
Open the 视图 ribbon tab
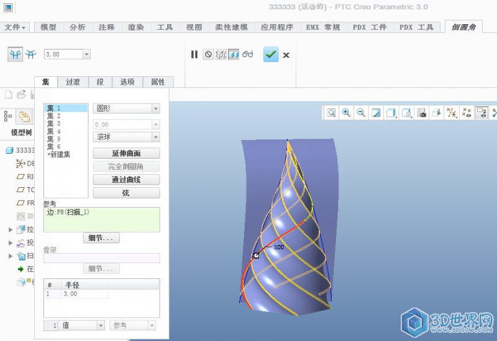pyautogui.click(x=194, y=27)
